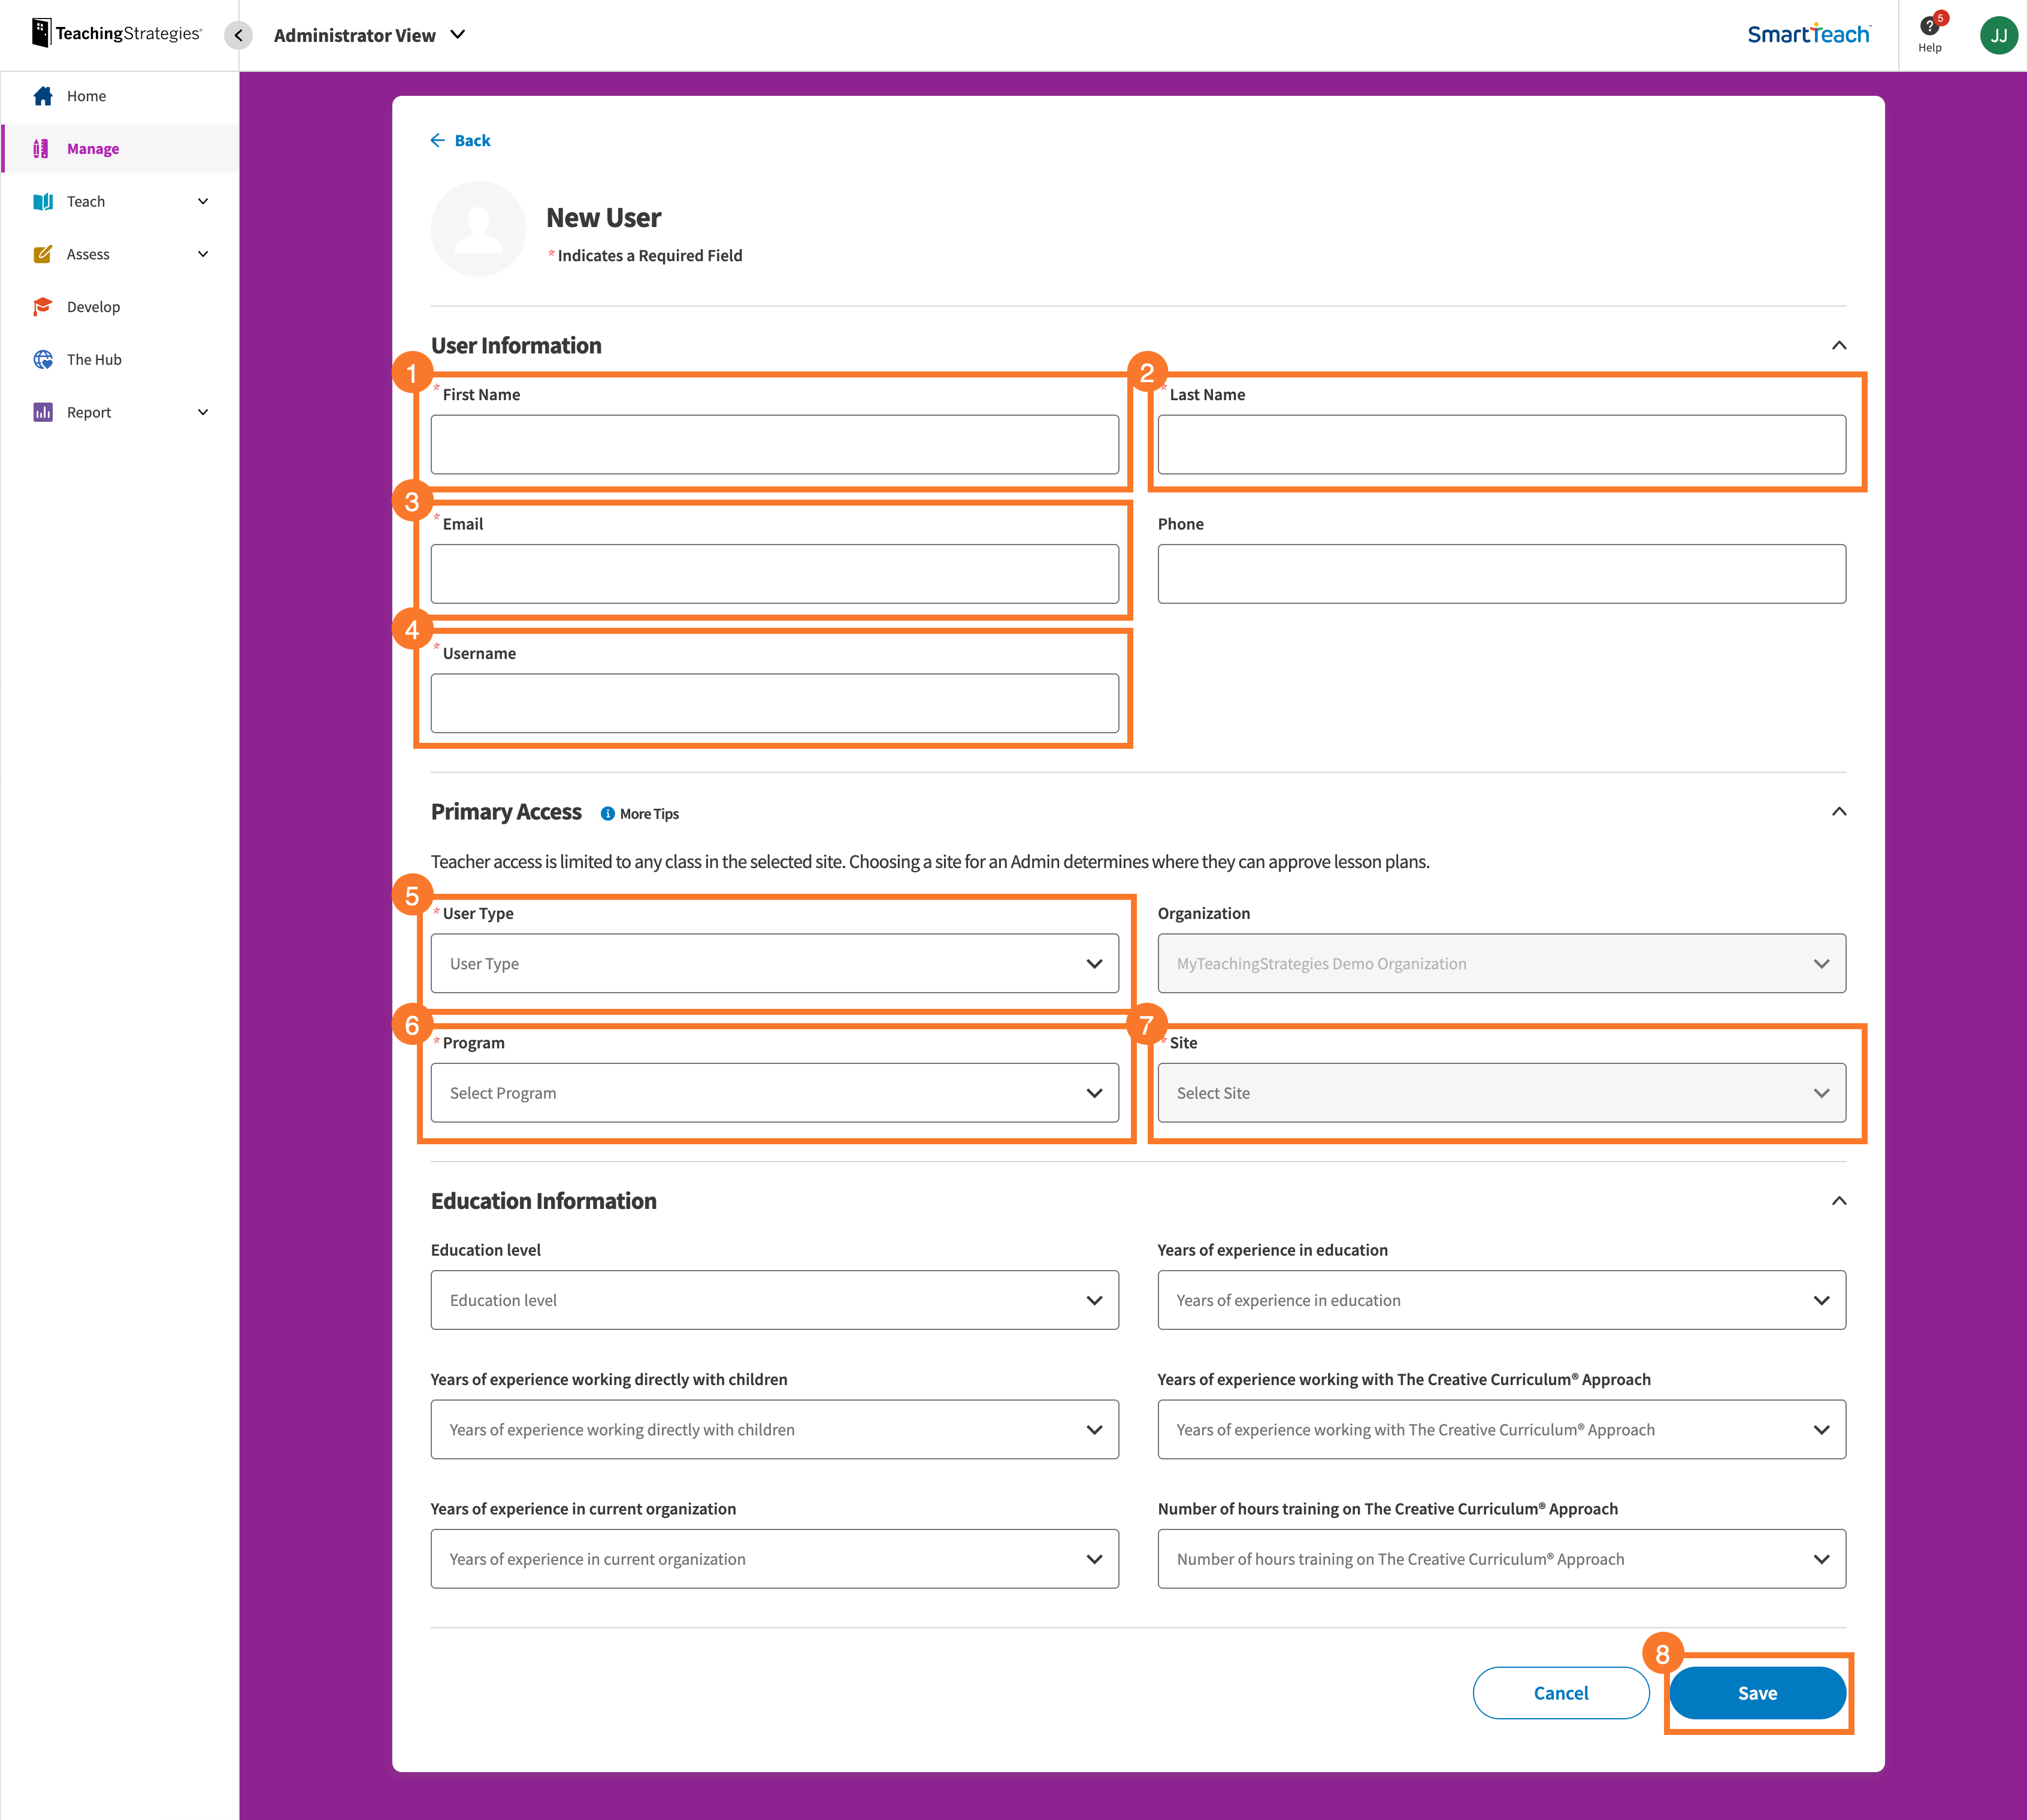The height and width of the screenshot is (1820, 2027).
Task: Select the Teach book icon
Action: [42, 201]
